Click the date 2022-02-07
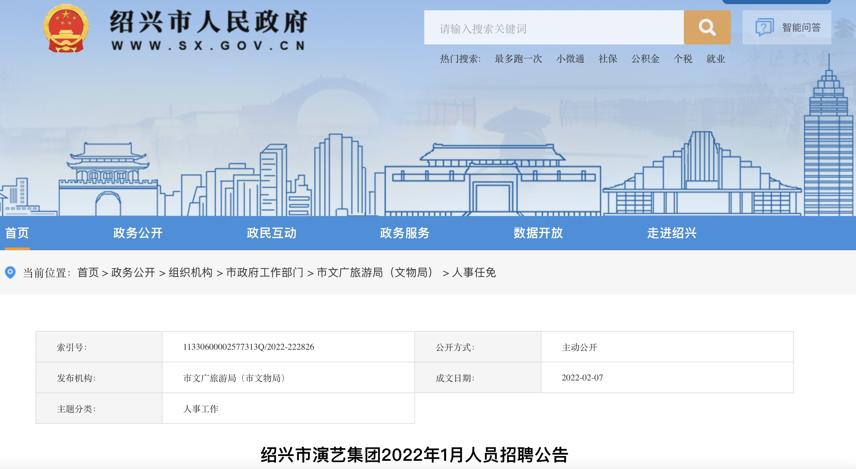This screenshot has width=856, height=469. tap(582, 378)
